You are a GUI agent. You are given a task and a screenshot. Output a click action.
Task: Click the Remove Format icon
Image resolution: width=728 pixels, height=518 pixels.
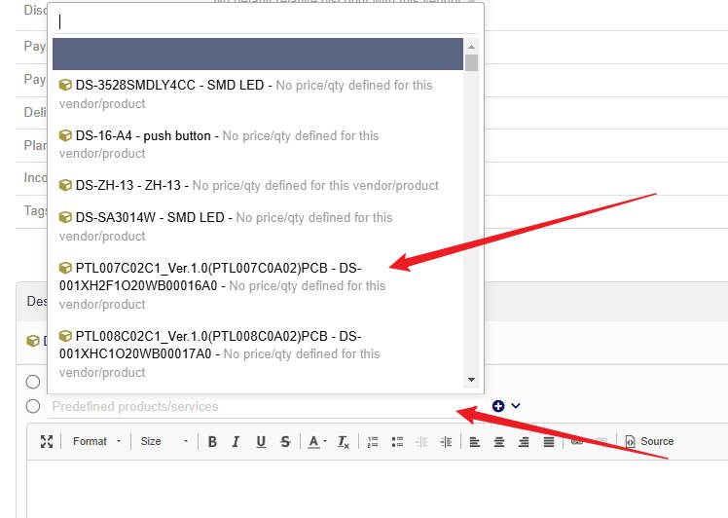[x=344, y=441]
